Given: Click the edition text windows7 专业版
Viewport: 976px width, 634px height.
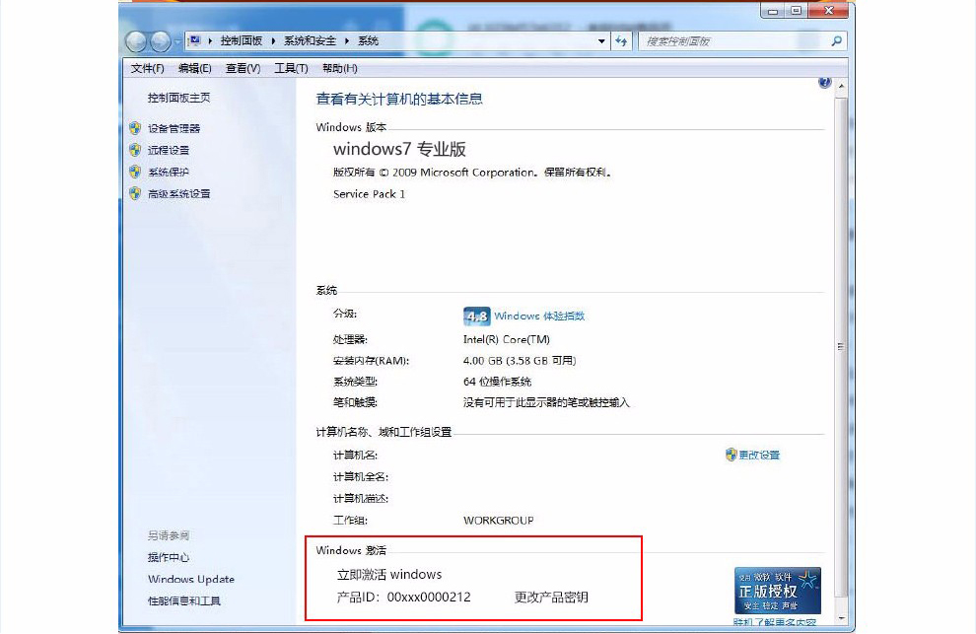Looking at the screenshot, I should tap(399, 150).
